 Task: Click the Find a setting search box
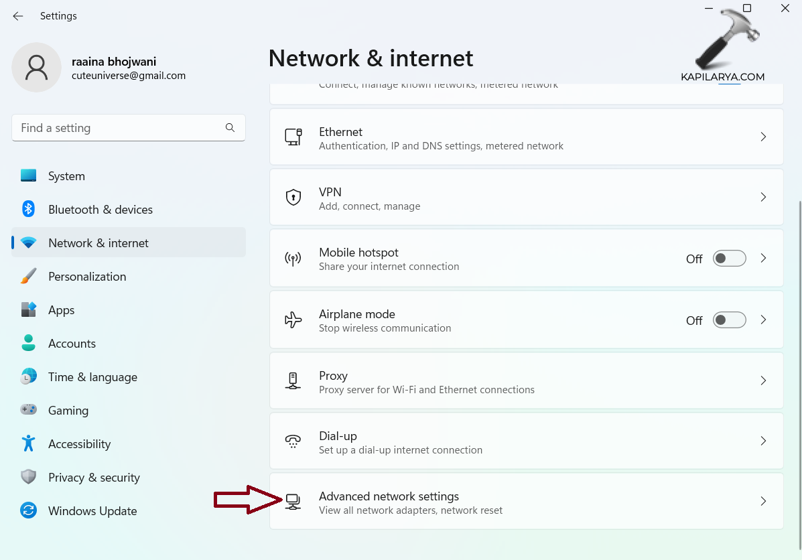(x=121, y=128)
